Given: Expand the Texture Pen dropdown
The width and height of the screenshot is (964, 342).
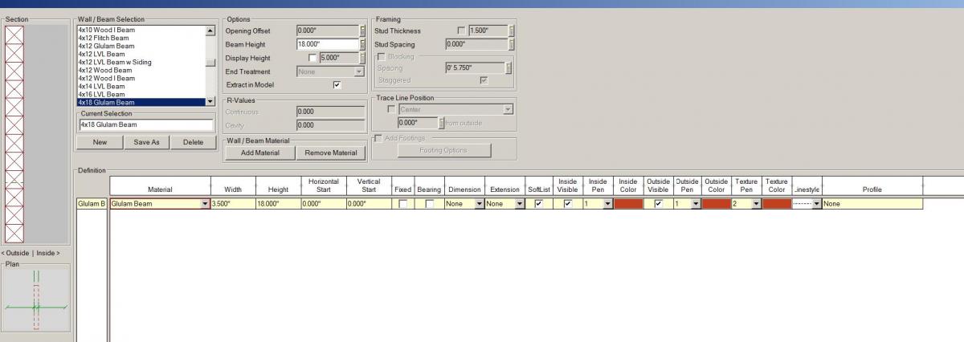Looking at the screenshot, I should click(756, 204).
